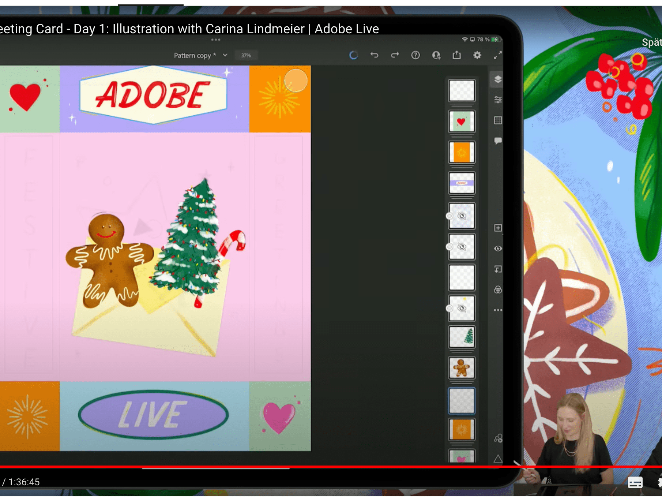Select the Christmas tree layer thumbnail

(462, 337)
